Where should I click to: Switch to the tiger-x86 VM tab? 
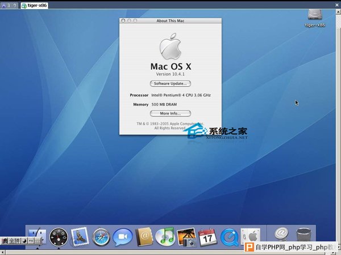[x=35, y=6]
